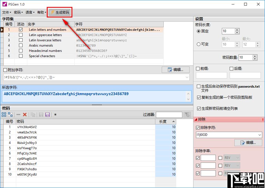Click the 名字 column header in 字符集
This screenshot has height=188, width=265.
click(51, 24)
